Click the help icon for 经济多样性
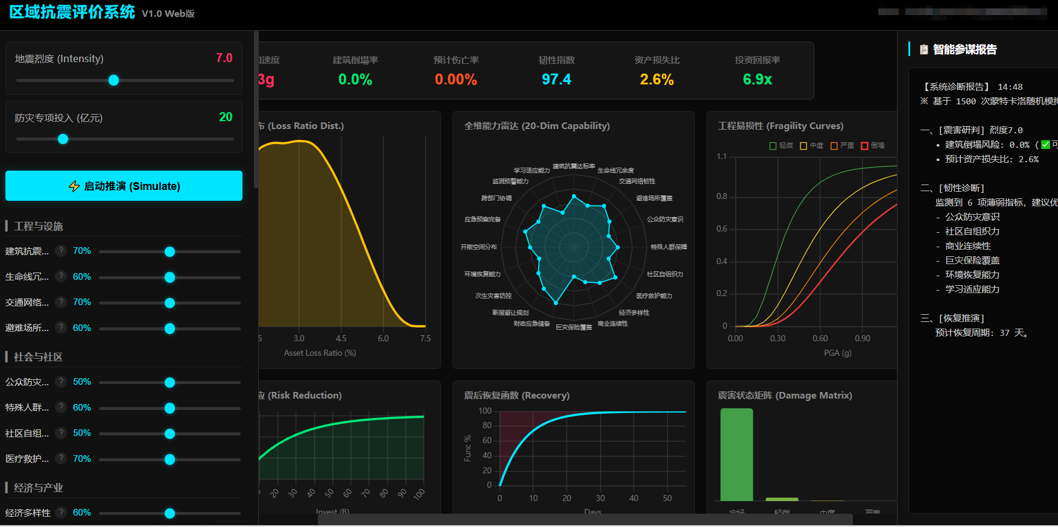 (61, 513)
